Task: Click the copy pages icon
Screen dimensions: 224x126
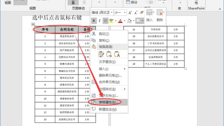Action: tap(93, 40)
